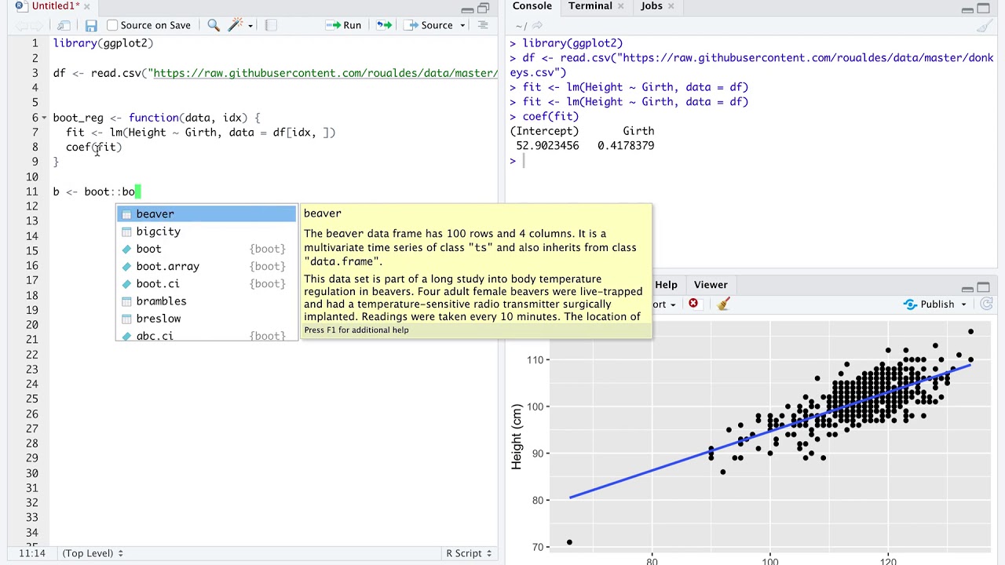Switch to the Terminal tab

[590, 6]
